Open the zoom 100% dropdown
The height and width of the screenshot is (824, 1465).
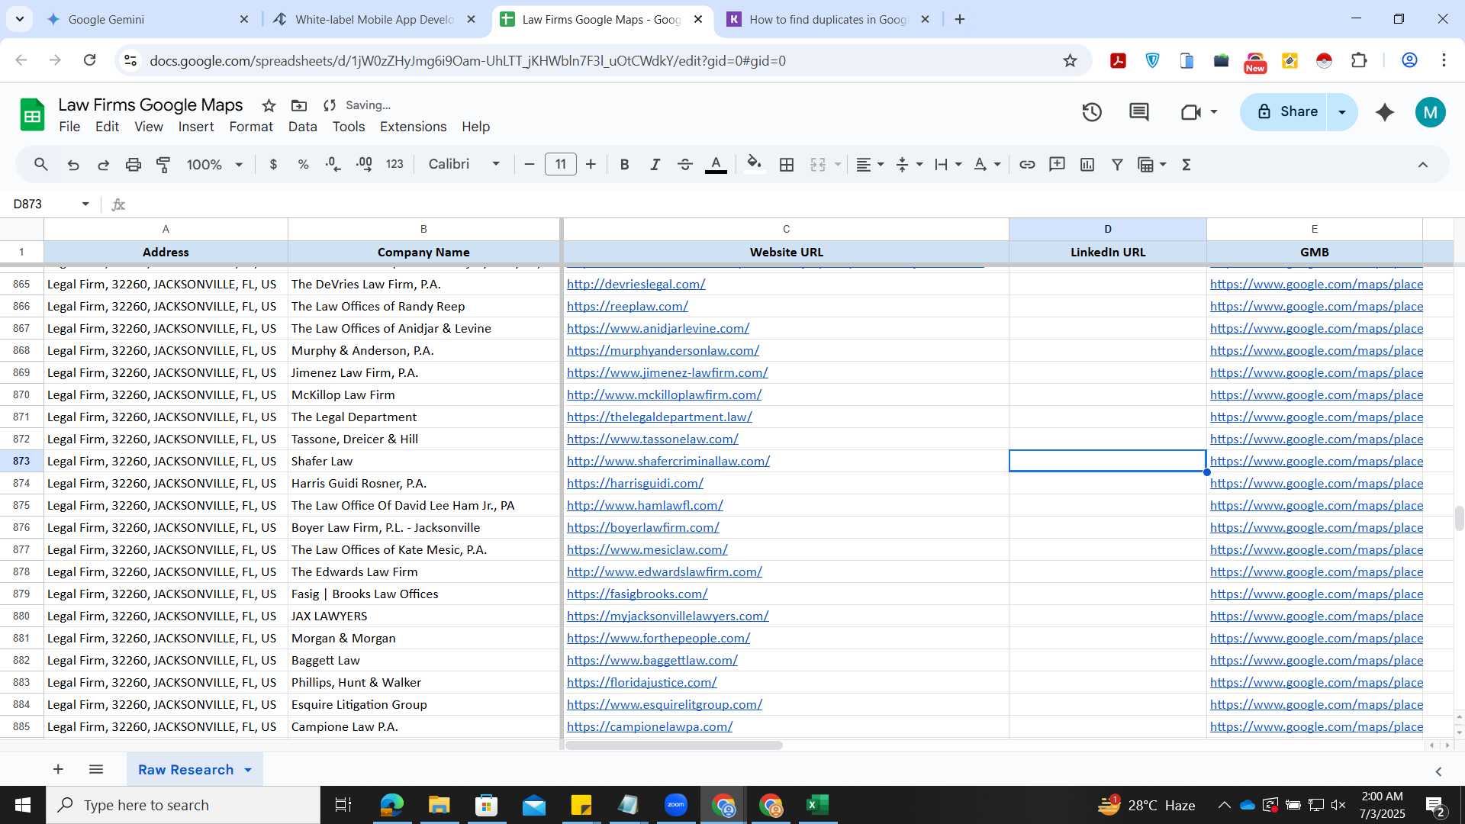point(214,164)
